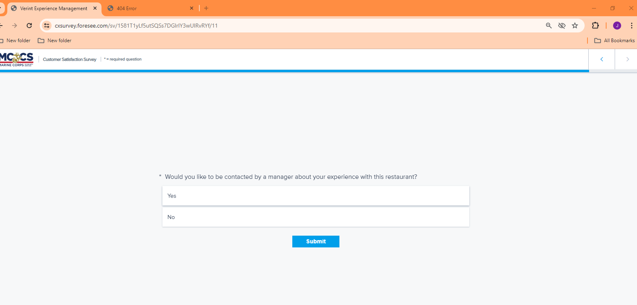Screen dimensions: 637x305
Task: Switch to the 404 Error tab
Action: tap(146, 8)
